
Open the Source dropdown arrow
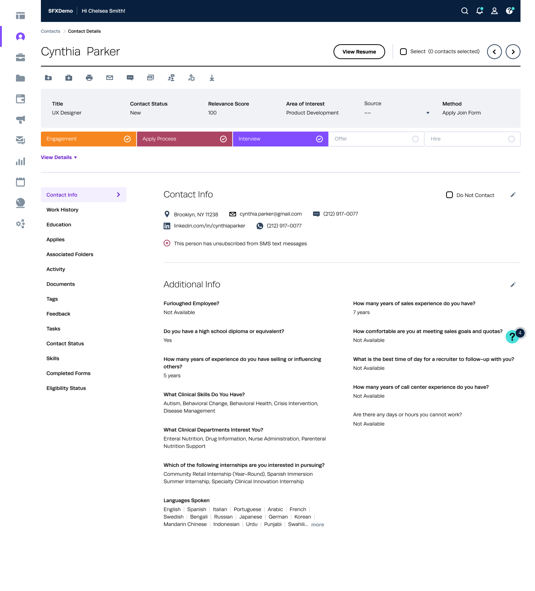pyautogui.click(x=428, y=113)
